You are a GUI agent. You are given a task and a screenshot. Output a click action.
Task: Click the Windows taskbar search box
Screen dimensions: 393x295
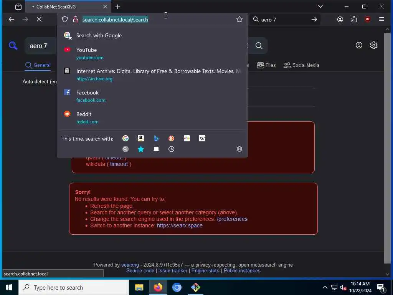pyautogui.click(x=74, y=287)
